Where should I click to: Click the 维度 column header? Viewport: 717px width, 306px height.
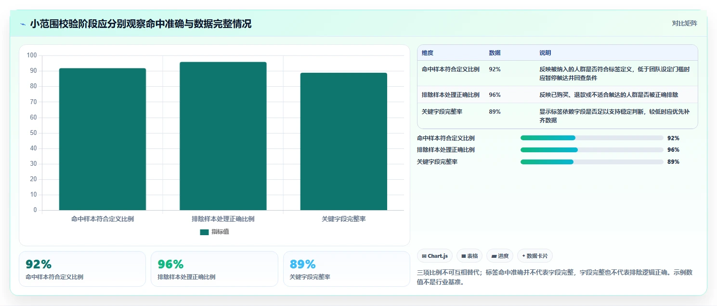(x=428, y=53)
